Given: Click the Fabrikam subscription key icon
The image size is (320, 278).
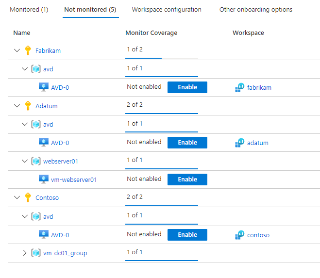Looking at the screenshot, I should click(x=28, y=50).
